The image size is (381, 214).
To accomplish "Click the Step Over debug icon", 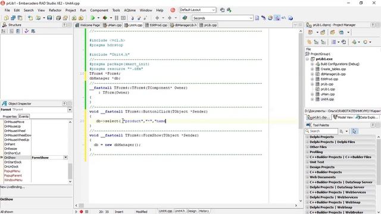I will 139,18.
